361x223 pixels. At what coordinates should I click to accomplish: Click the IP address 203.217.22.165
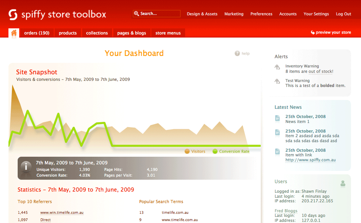click(x=317, y=201)
